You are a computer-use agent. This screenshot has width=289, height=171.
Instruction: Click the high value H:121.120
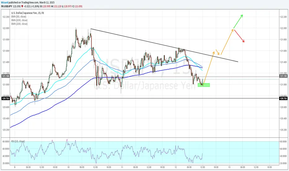(56, 6)
